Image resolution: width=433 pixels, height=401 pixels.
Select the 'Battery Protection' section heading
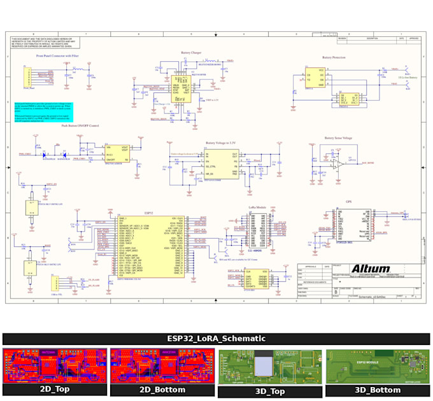pos(334,57)
